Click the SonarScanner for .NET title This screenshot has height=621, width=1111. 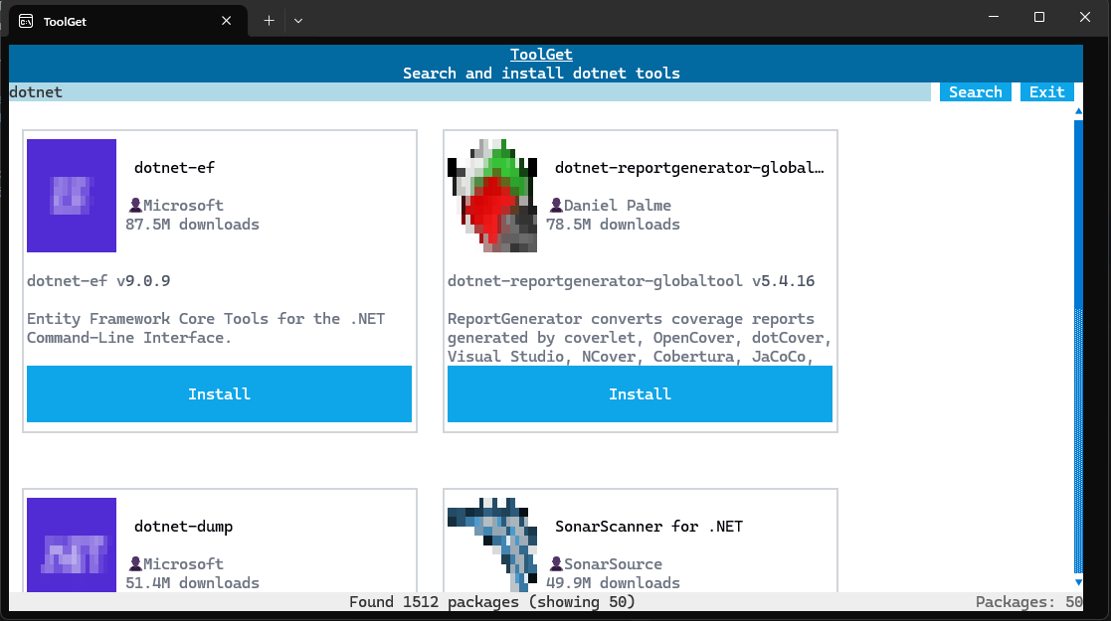649,527
